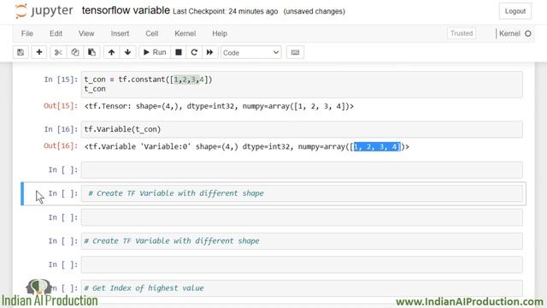Click the Out[16] tf.Variable output text
Screen dimensions: 547x308
pos(247,146)
